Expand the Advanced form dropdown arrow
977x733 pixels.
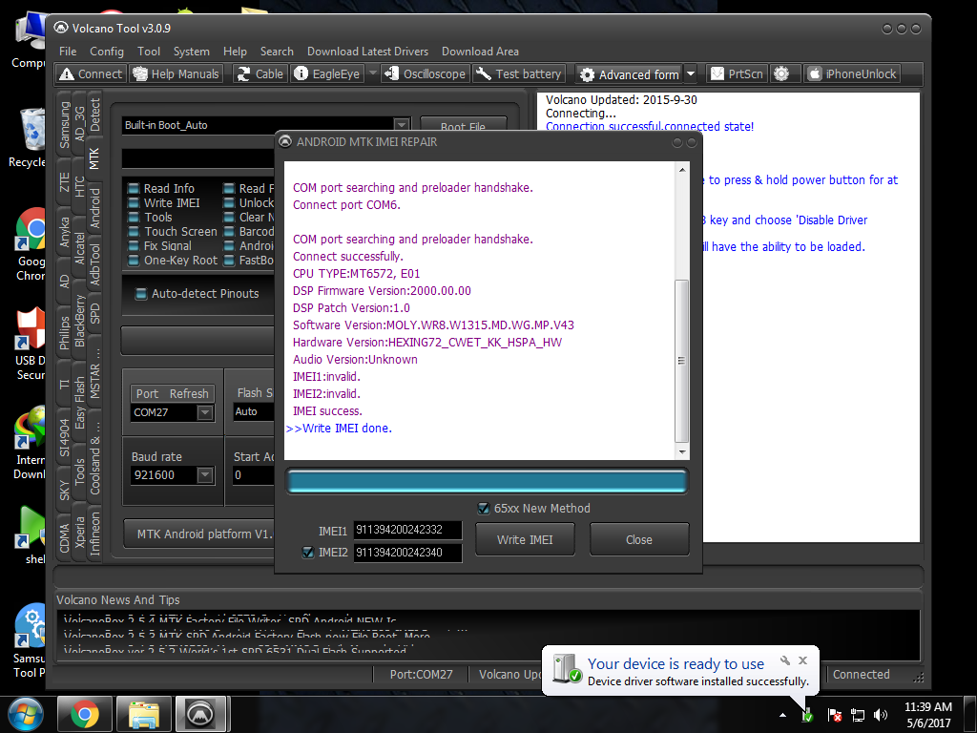tap(691, 74)
